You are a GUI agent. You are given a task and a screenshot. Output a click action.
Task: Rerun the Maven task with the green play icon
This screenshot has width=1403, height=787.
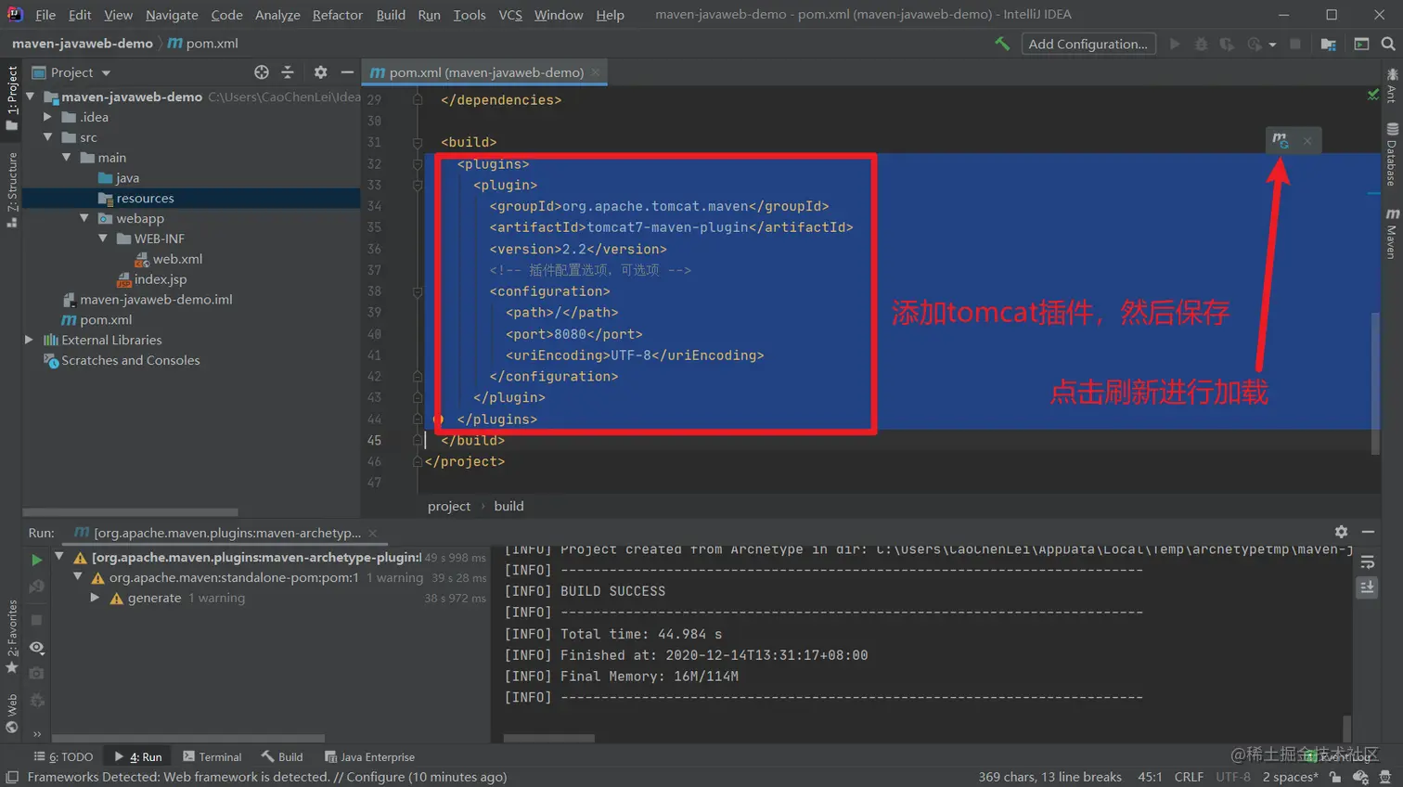coord(36,560)
